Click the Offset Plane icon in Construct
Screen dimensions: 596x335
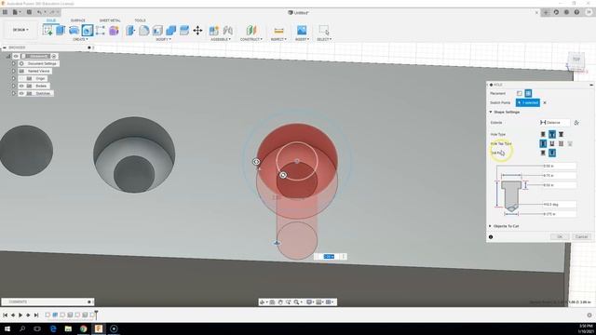pos(251,30)
